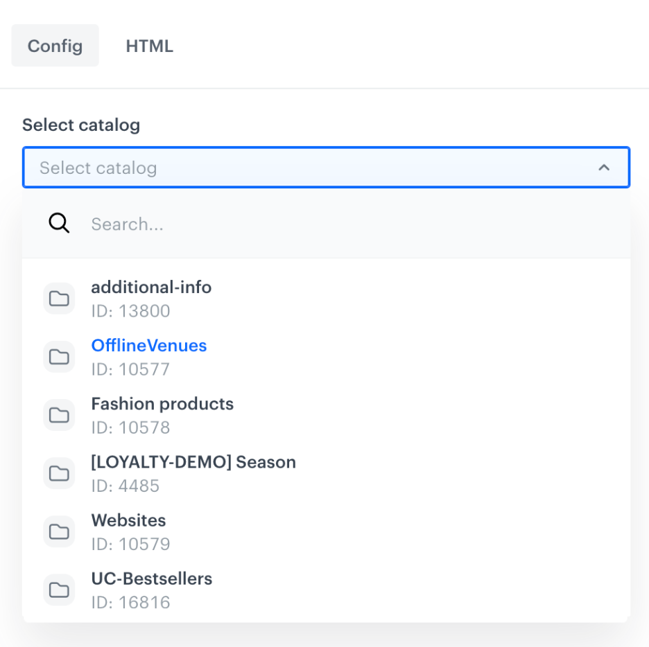Image resolution: width=649 pixels, height=647 pixels.
Task: Click the UC-Bestsellers folder icon
Action: pyautogui.click(x=59, y=590)
